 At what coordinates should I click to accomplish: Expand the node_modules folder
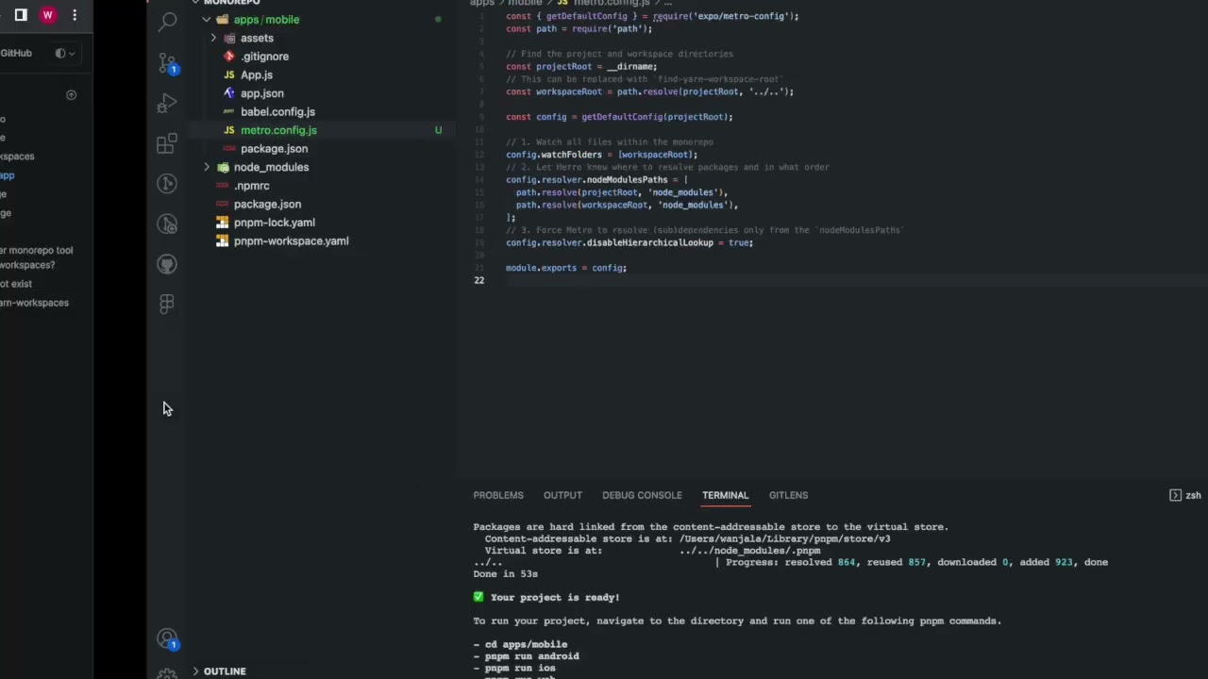[207, 167]
